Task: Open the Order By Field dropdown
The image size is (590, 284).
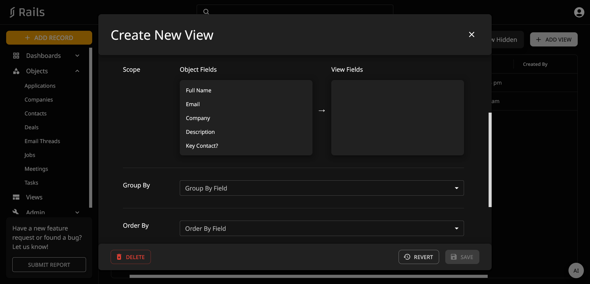Action: (x=321, y=228)
